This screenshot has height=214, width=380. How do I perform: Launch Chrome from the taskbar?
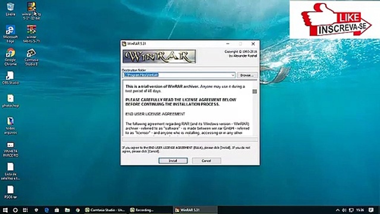point(77,210)
